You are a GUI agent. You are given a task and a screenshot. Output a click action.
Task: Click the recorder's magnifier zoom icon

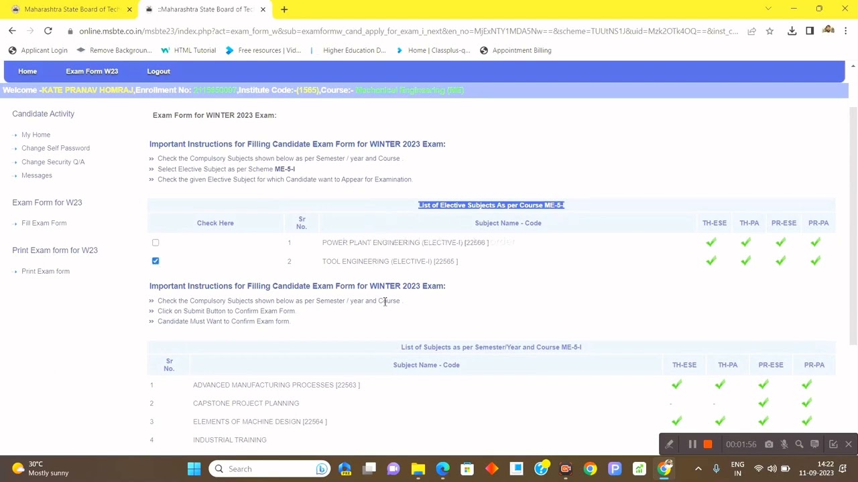pos(799,445)
